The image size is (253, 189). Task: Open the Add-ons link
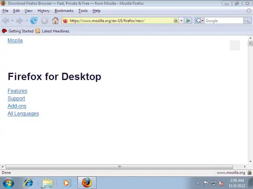(x=17, y=106)
